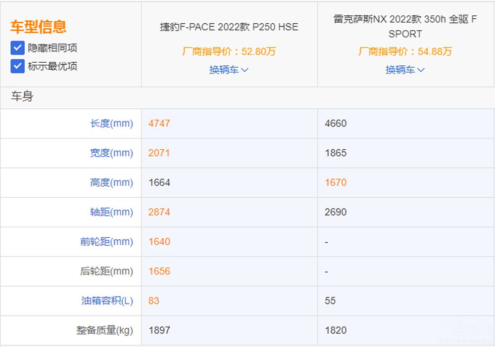Click the 捷豹F-PACE 2022款 P250 HSE title
Image resolution: width=495 pixels, height=347 pixels.
click(x=229, y=27)
